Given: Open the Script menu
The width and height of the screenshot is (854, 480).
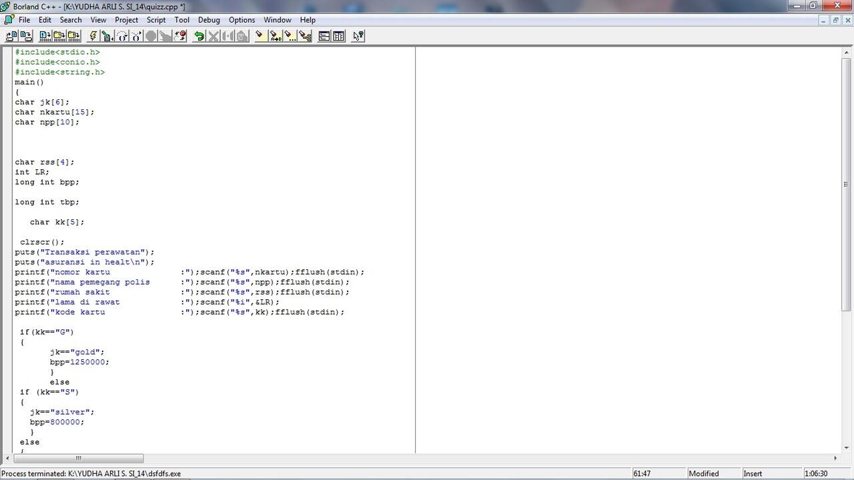Looking at the screenshot, I should tap(155, 19).
